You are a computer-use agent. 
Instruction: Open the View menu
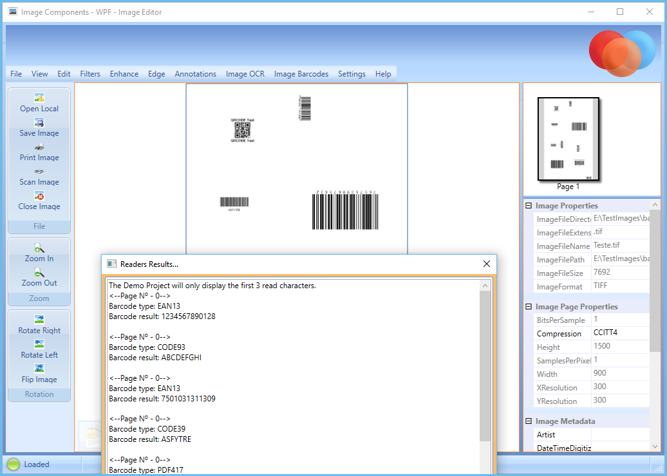coord(39,74)
